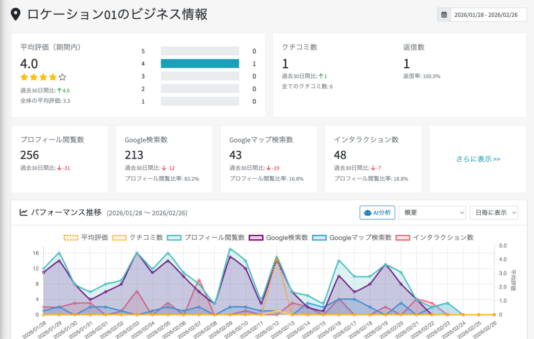Open the date range picker field
The image size is (534, 339).
tap(486, 15)
